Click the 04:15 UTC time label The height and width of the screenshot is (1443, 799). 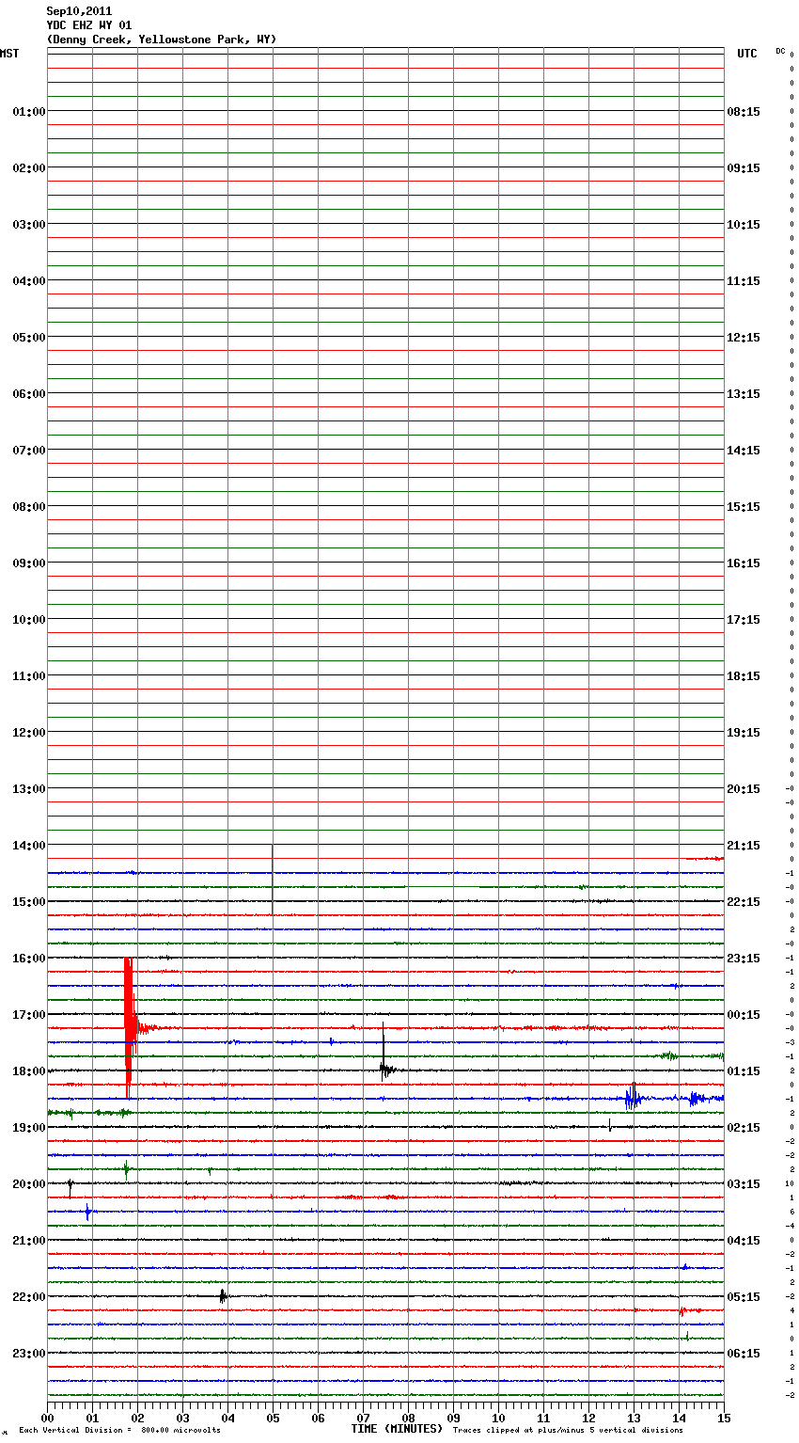click(x=744, y=1241)
